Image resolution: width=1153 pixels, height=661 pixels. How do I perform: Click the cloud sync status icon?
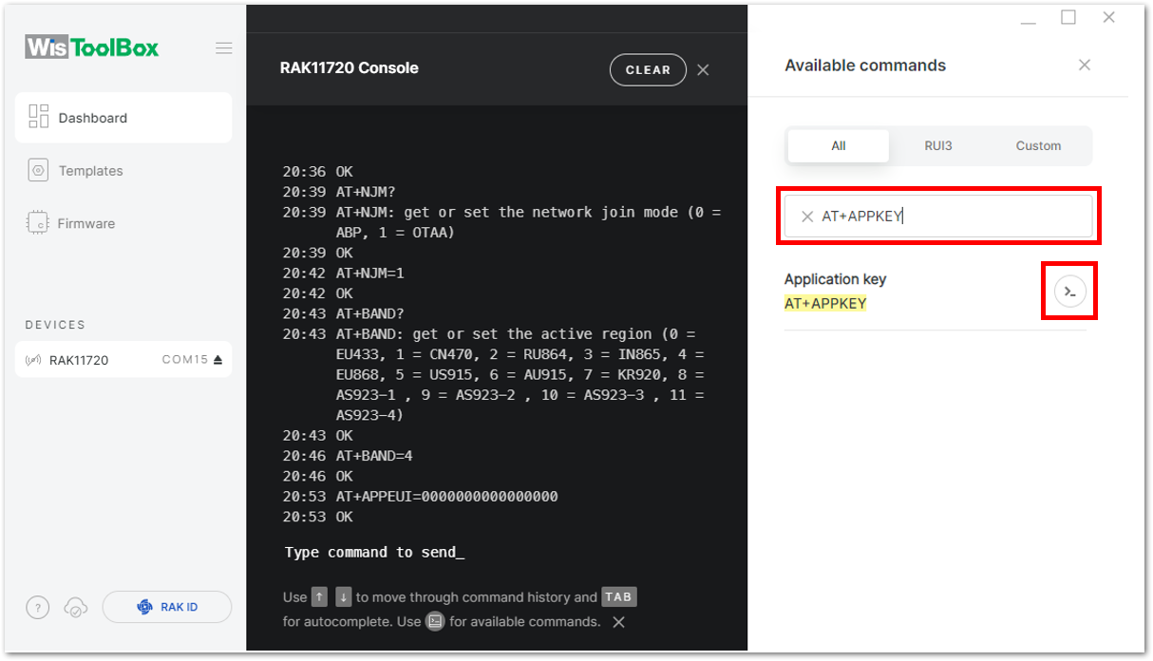tap(75, 608)
